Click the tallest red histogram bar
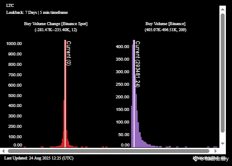232x166 pixels. (x=65, y=93)
